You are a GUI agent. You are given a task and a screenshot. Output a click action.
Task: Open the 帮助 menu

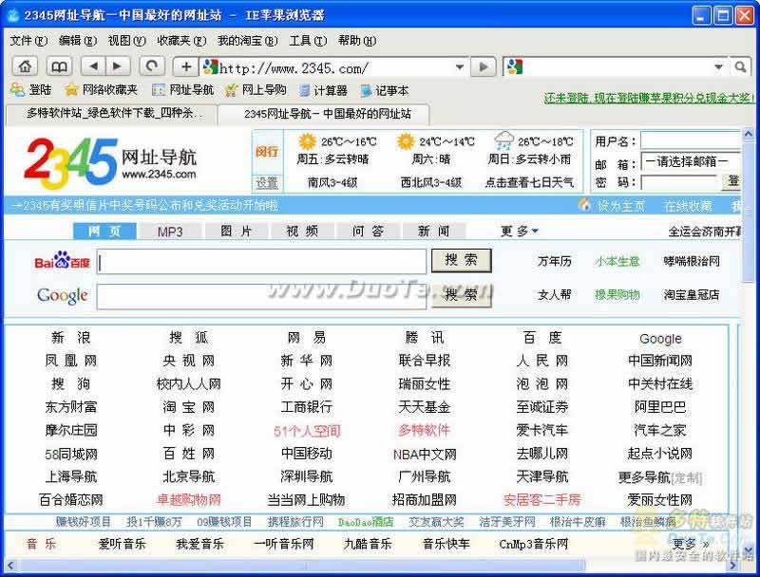point(357,41)
